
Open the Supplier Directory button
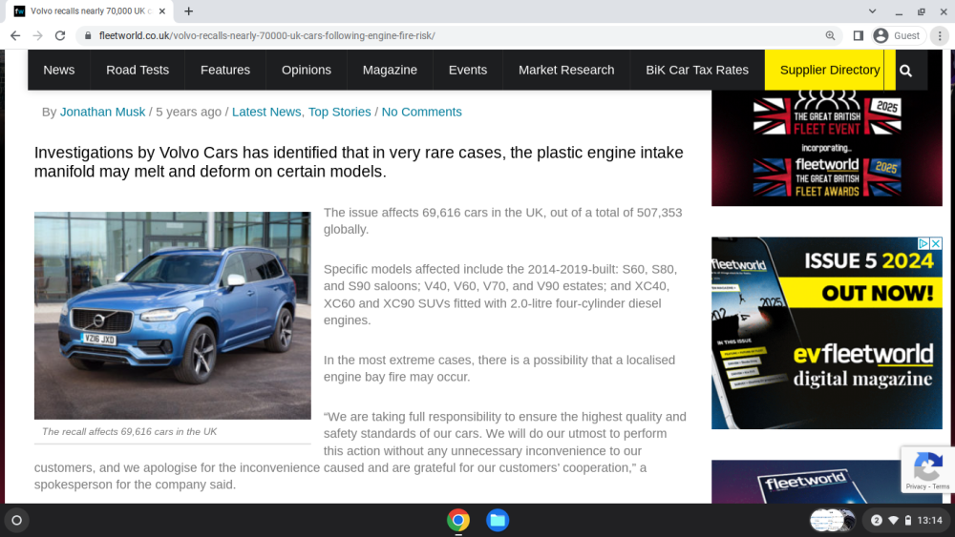coord(830,70)
